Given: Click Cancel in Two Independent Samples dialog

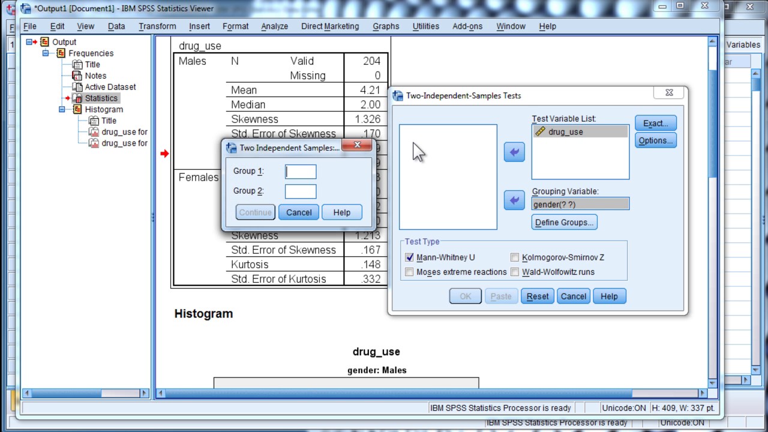Looking at the screenshot, I should [299, 212].
